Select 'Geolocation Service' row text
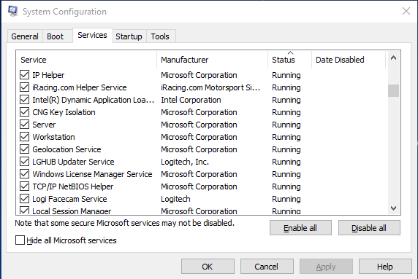 [x=66, y=149]
